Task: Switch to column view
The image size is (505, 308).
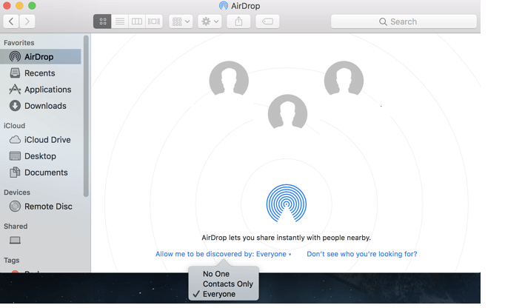Action: tap(137, 21)
